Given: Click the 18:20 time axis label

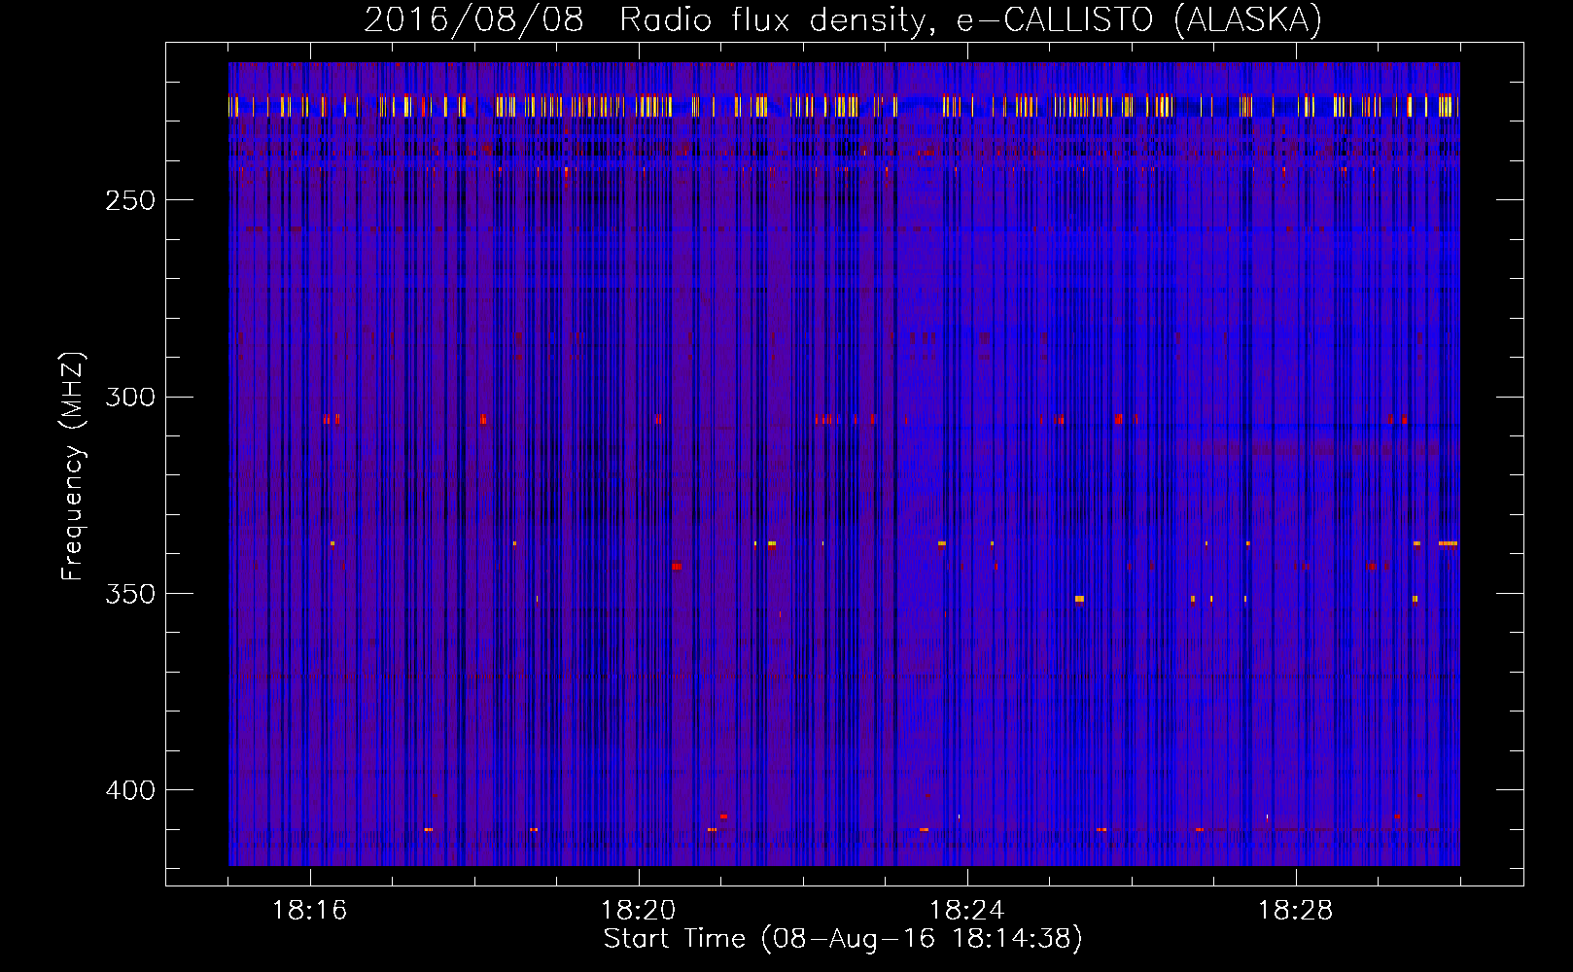Looking at the screenshot, I should pos(638,911).
